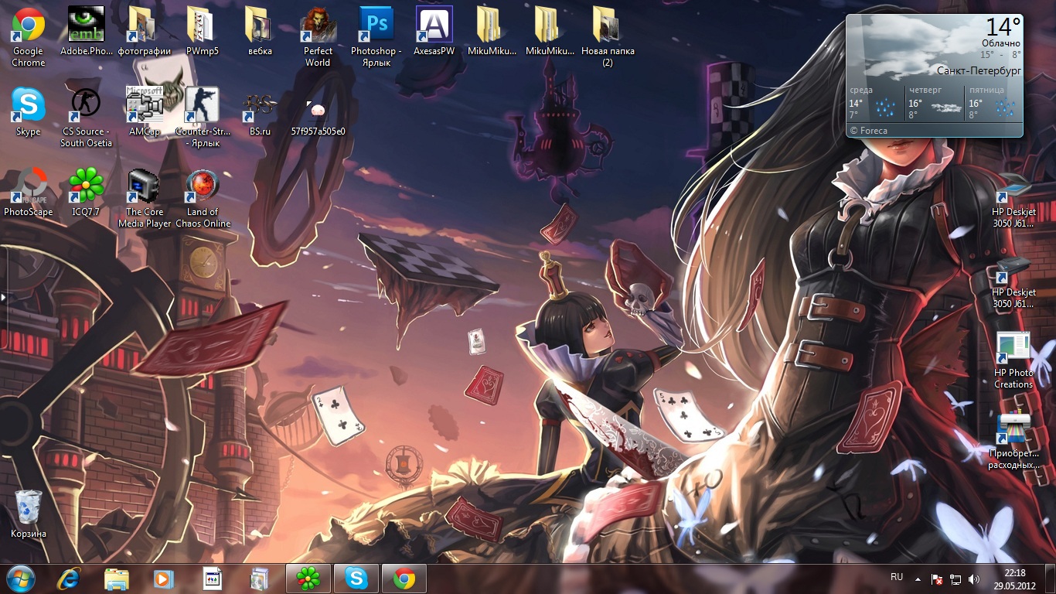Open the network status tray icon
The width and height of the screenshot is (1056, 594).
(956, 579)
